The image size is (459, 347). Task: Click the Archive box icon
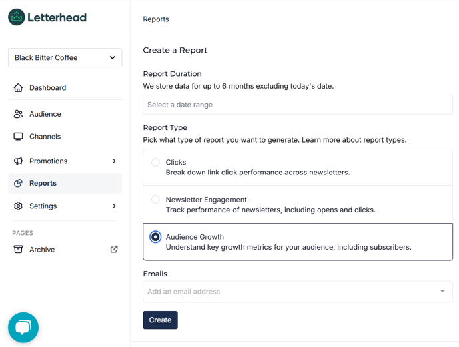point(18,249)
